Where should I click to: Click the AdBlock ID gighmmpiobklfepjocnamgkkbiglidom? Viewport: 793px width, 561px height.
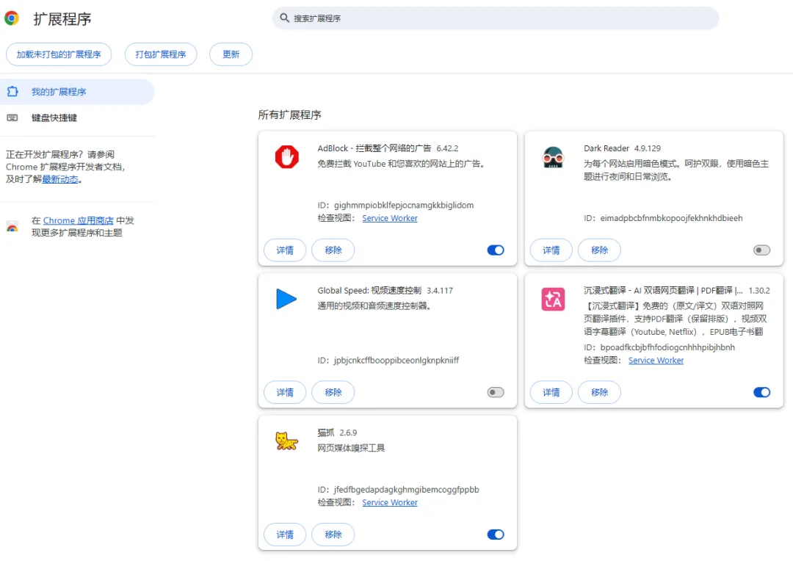tap(404, 205)
